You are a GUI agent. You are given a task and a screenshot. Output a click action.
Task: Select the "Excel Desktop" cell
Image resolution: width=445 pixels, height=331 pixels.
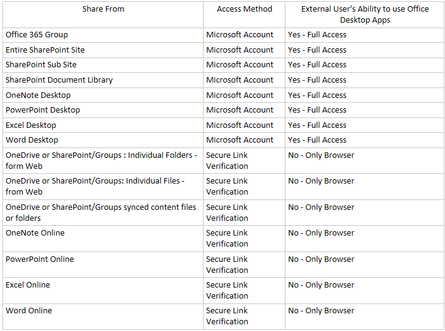[31, 125]
